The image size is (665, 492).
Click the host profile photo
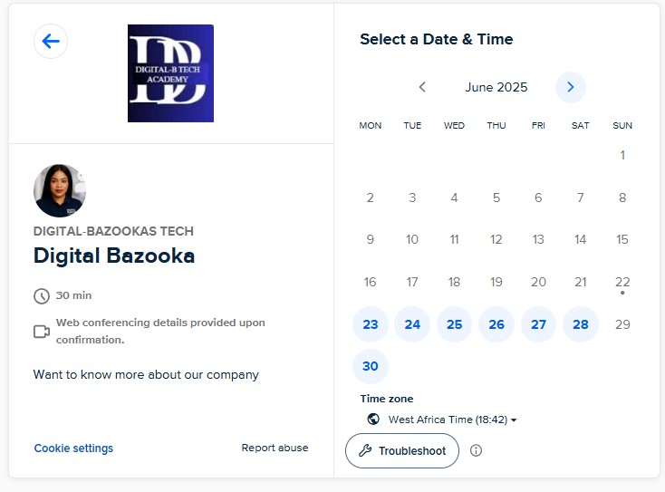(x=60, y=190)
